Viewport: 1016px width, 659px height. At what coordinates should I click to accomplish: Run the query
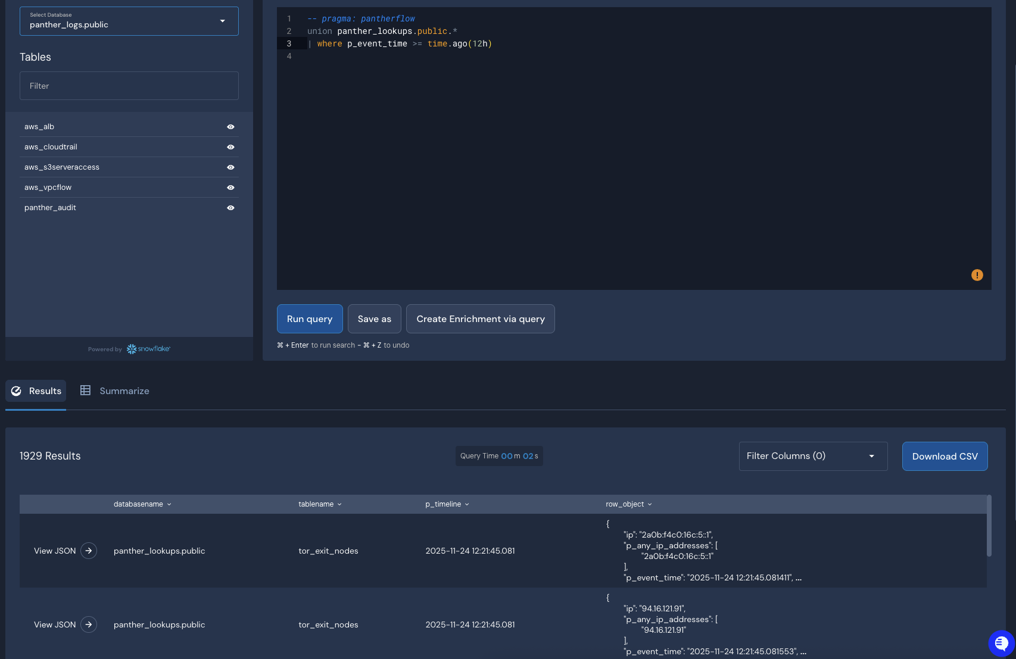pos(309,319)
